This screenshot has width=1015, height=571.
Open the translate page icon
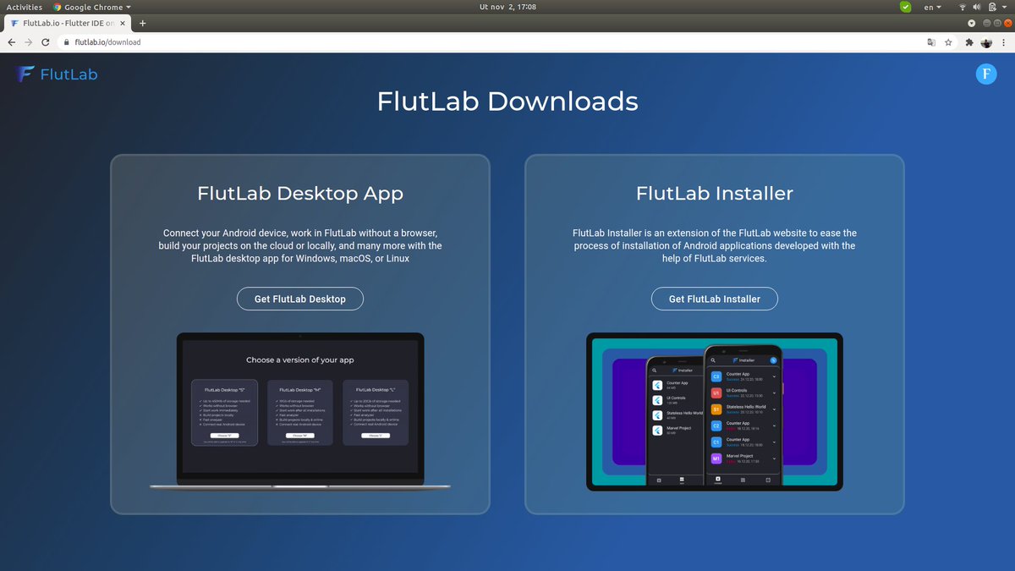(x=931, y=41)
